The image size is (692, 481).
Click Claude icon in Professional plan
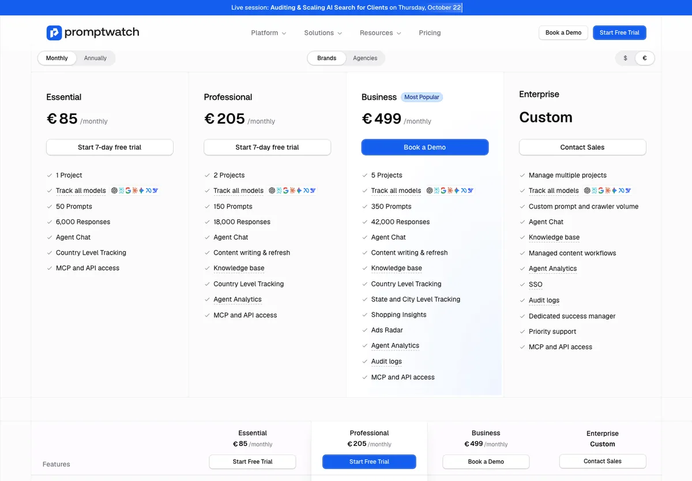coord(292,191)
